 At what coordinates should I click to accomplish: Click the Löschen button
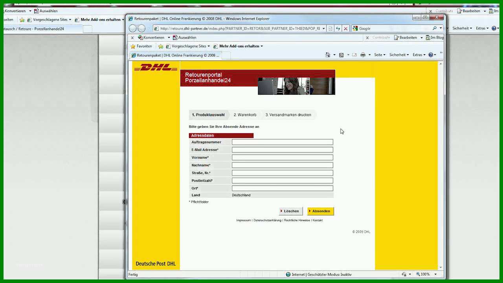point(291,211)
